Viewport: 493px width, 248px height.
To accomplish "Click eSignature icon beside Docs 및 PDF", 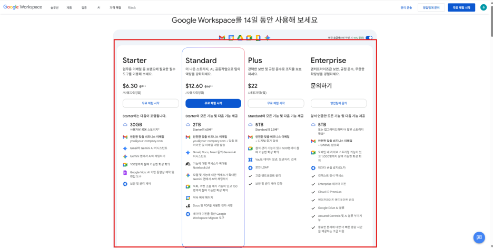I will (x=188, y=206).
